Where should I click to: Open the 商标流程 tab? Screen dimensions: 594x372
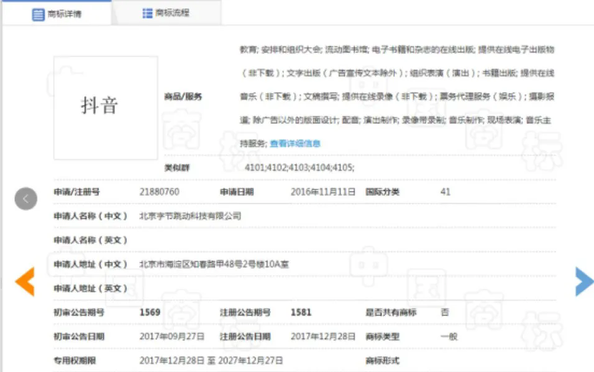click(x=167, y=13)
